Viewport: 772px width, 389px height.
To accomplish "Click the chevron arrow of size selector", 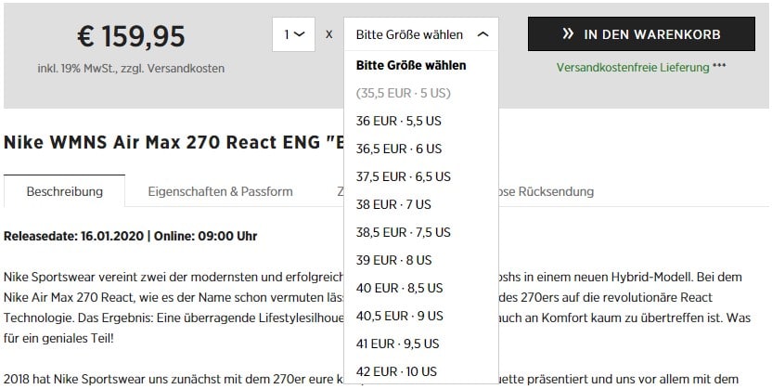I will pos(482,34).
